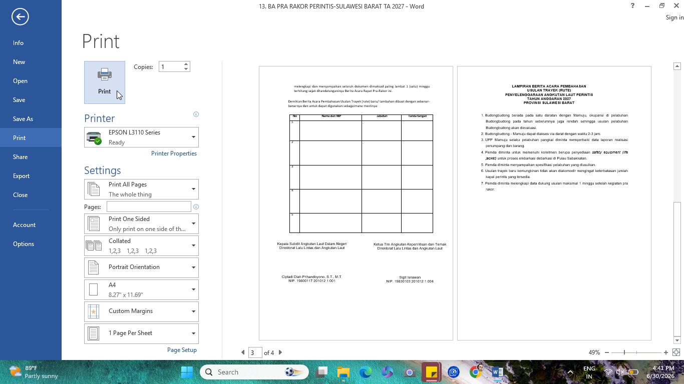This screenshot has width=684, height=384.
Task: Open Microsoft Edge from taskbar
Action: tap(366, 372)
